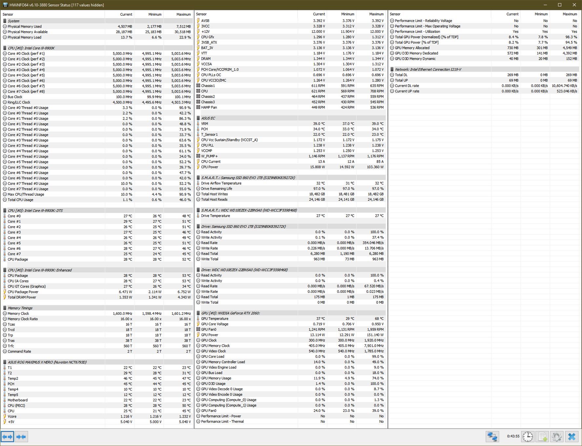Click fan icon beside Chassis1 row

click(x=198, y=86)
